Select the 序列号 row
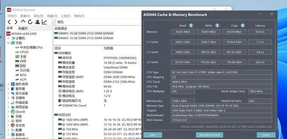Screen dimensions: 287x139 coord(98,58)
